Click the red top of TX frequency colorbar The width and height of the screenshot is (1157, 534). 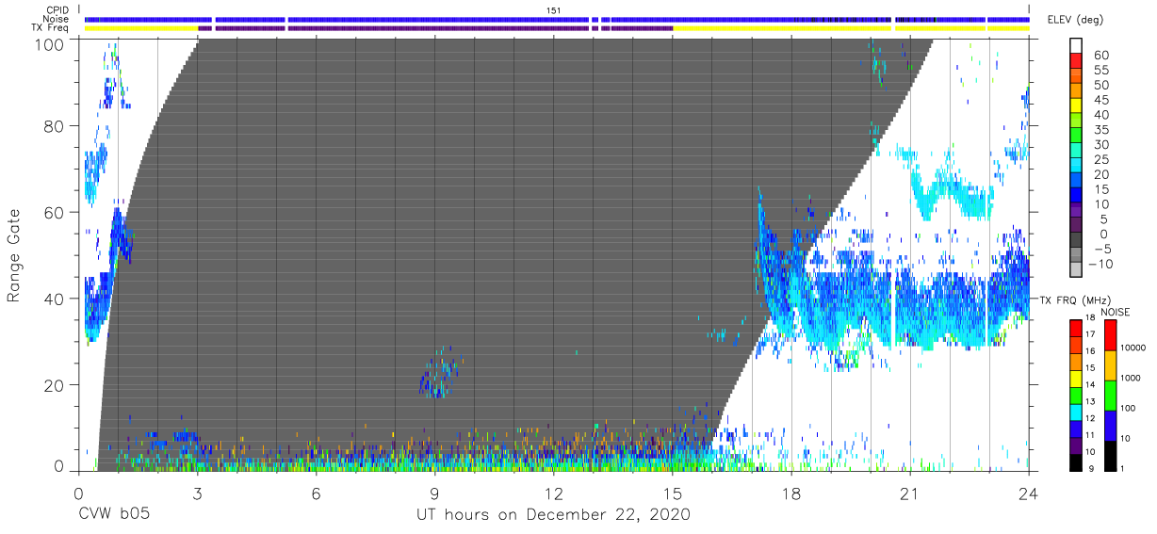point(1076,328)
